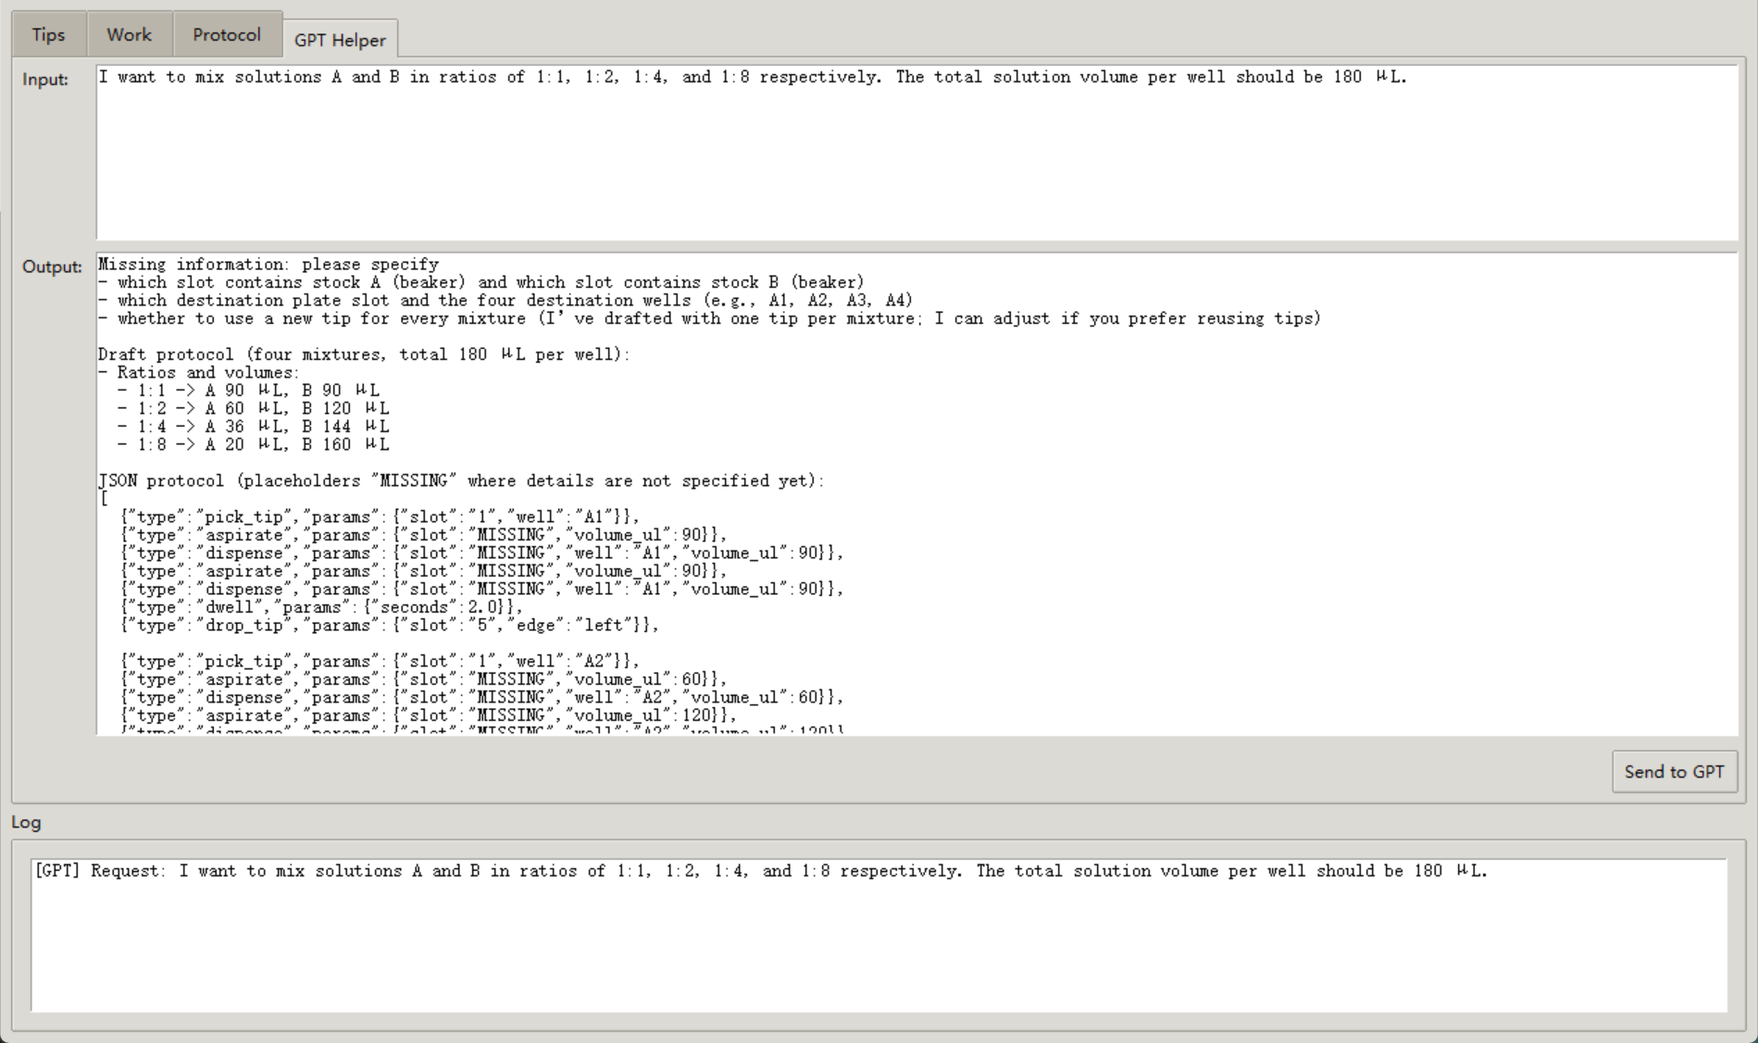The width and height of the screenshot is (1758, 1043).
Task: Click the 1:2 ratio volumes line
Action: tap(254, 408)
